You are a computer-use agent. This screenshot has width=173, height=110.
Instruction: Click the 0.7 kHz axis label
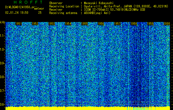coord(2,91)
